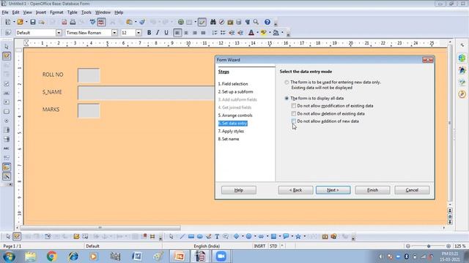
Task: Click the Navigator compass icon
Action: [221, 22]
